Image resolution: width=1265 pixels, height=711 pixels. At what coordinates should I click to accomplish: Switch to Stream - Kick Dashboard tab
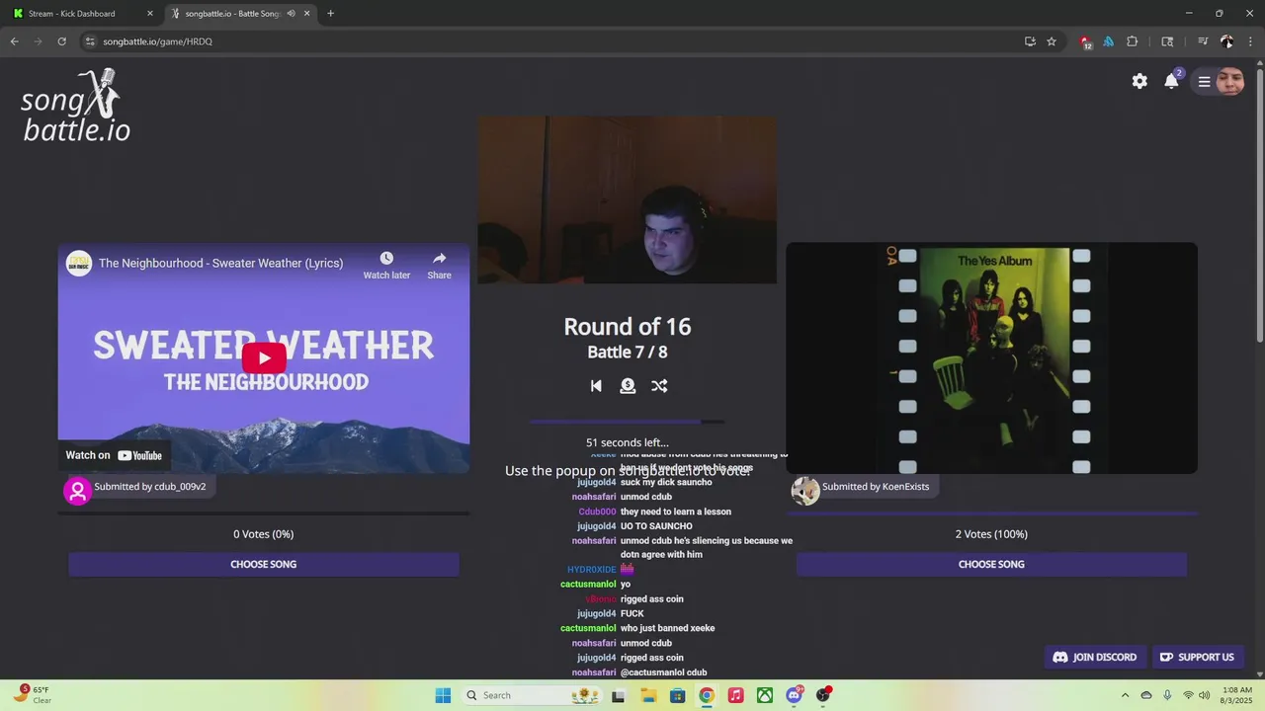click(83, 14)
